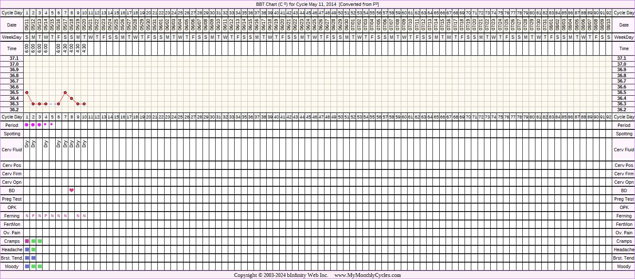Screen dimensions: 635x279
Task: Click the purple Cramps square on day 1
Action: point(27,241)
